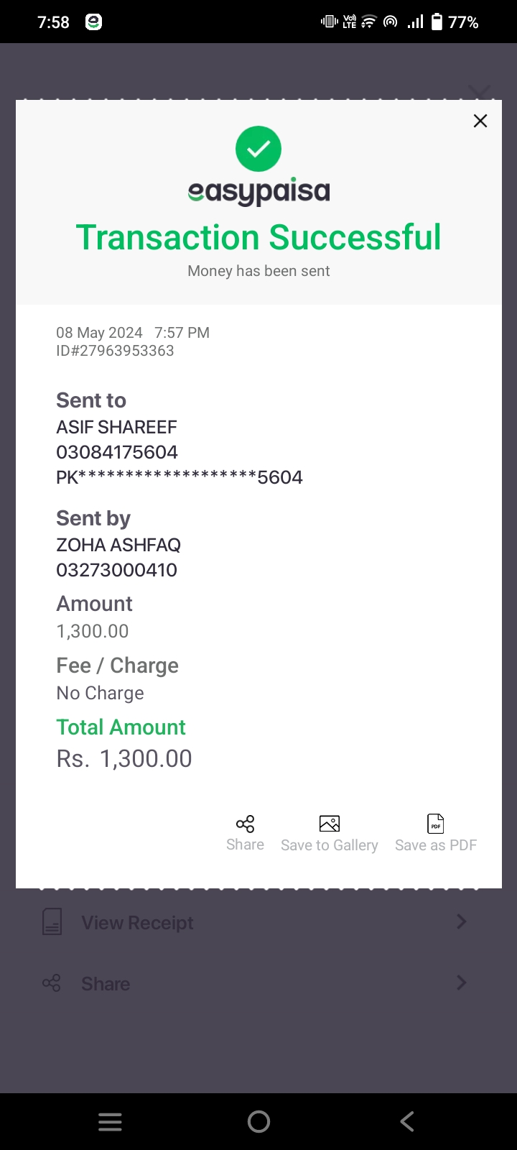Viewport: 517px width, 1150px height.
Task: Tap the share nodes icon on the receipt
Action: tap(246, 824)
